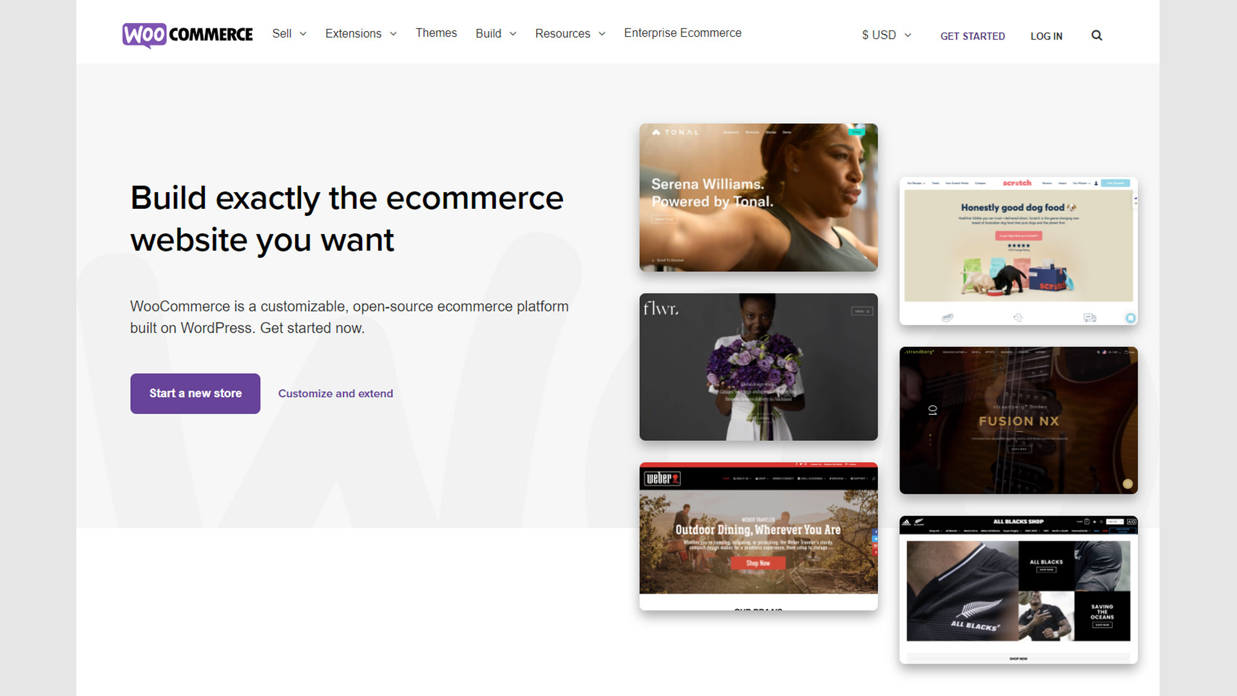
Task: Open the Customize and extend link
Action: pos(335,393)
